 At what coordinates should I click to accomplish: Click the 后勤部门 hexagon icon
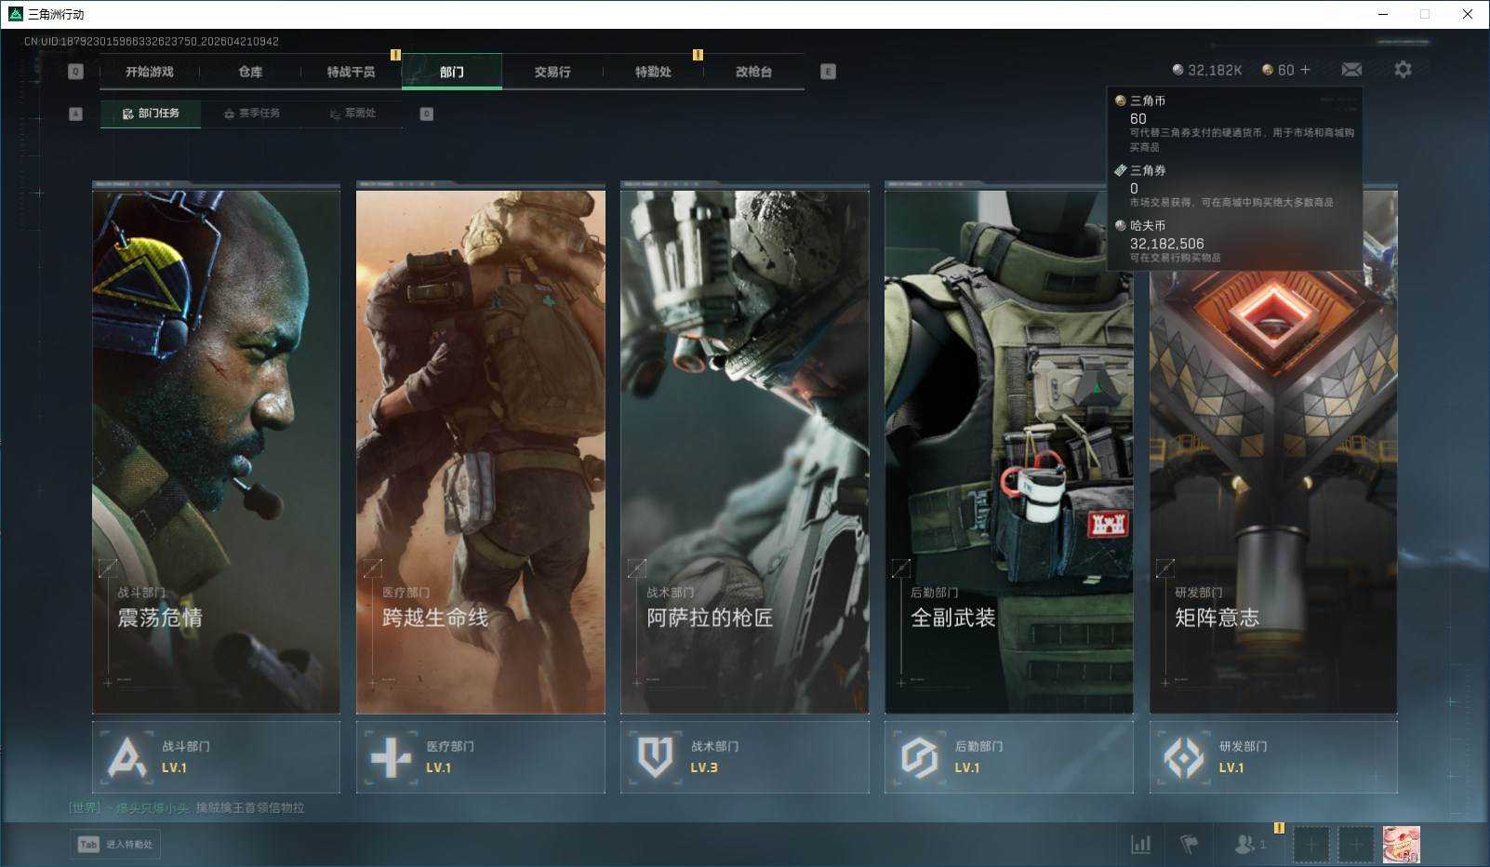[x=919, y=757]
